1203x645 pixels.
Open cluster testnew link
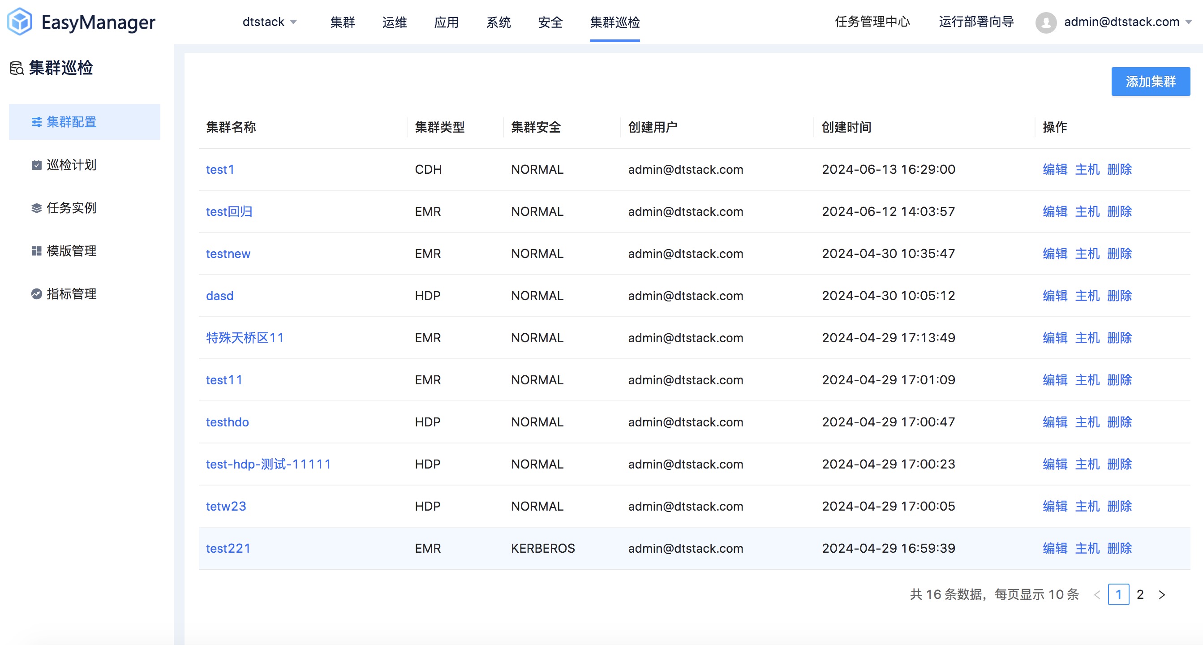tap(228, 254)
